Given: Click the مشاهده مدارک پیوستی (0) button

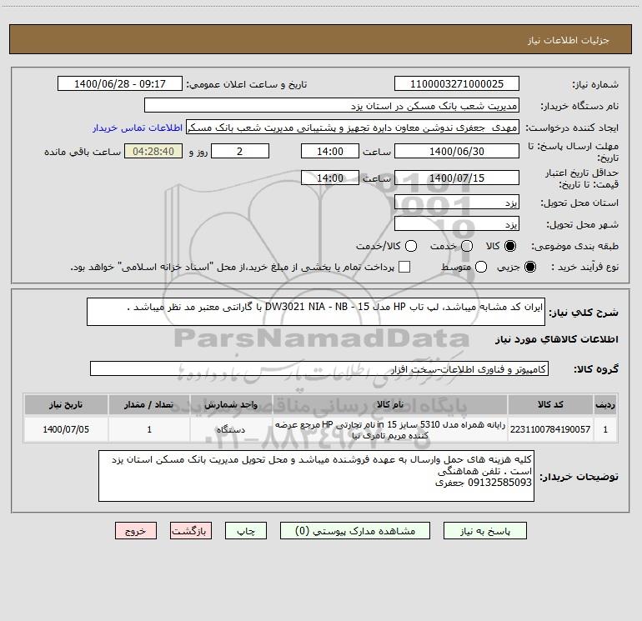Looking at the screenshot, I should (355, 531).
